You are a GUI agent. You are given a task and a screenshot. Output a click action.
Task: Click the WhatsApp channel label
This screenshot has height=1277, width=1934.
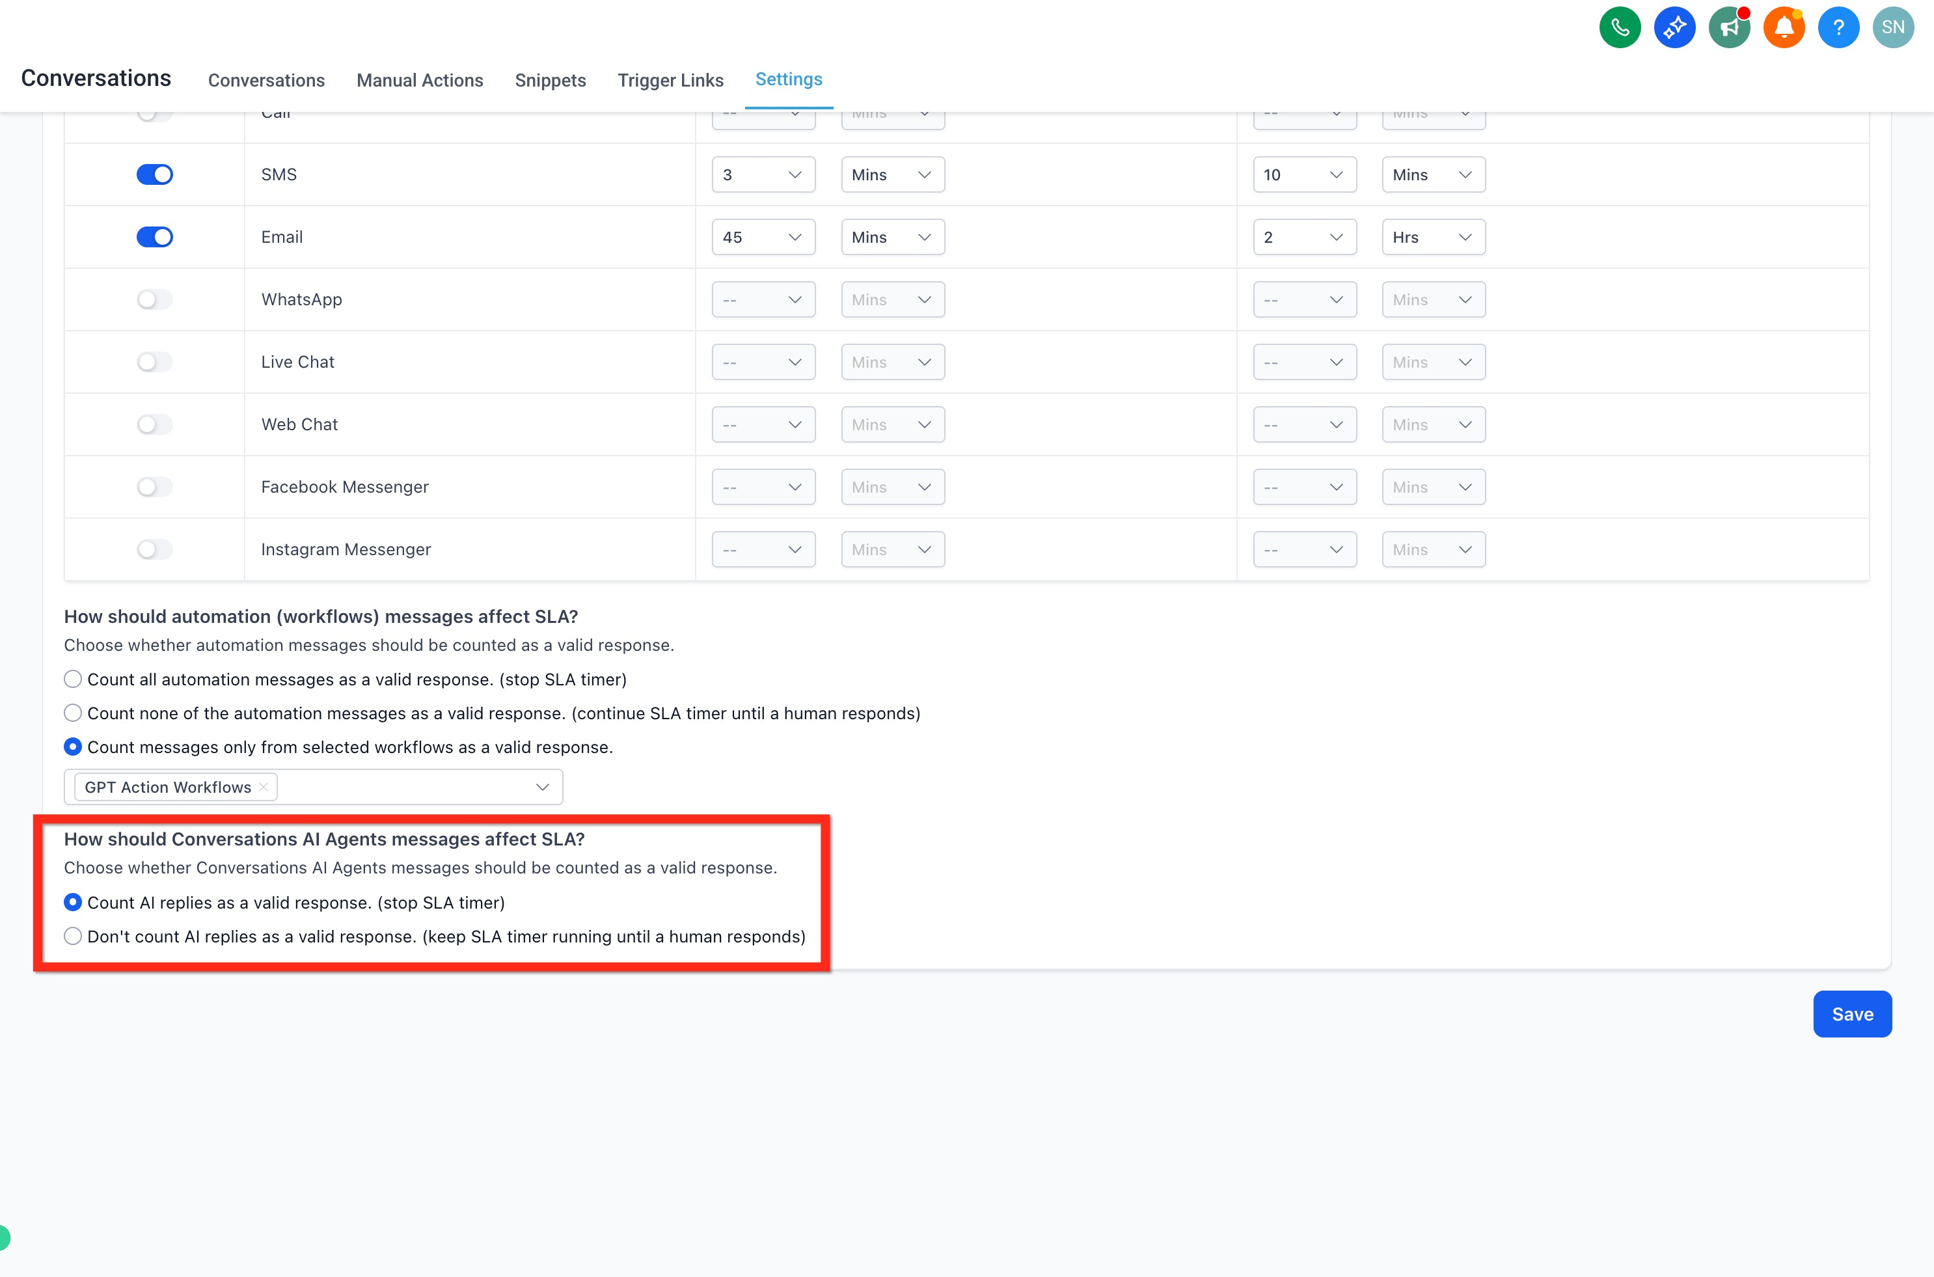(x=301, y=299)
